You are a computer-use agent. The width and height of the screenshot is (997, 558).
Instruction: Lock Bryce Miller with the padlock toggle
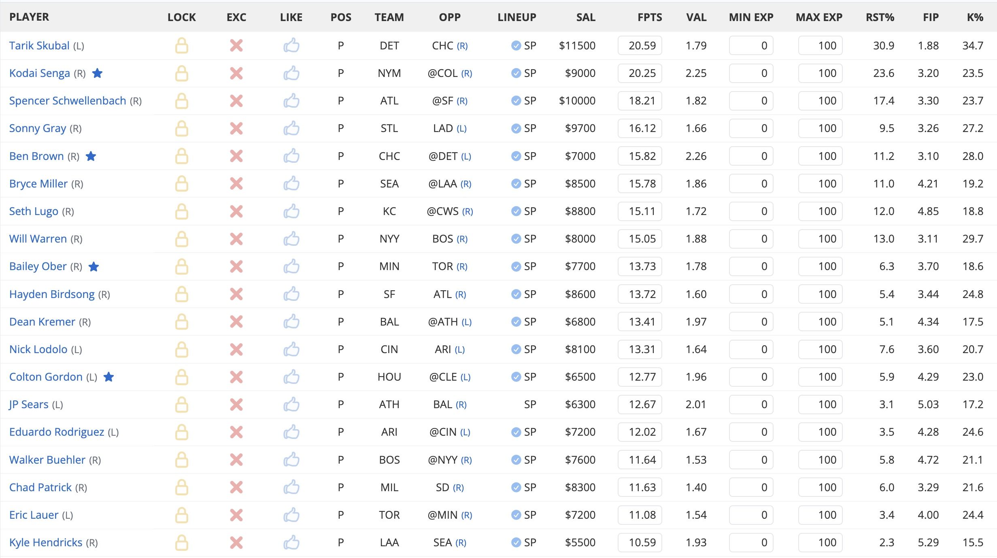coord(181,183)
